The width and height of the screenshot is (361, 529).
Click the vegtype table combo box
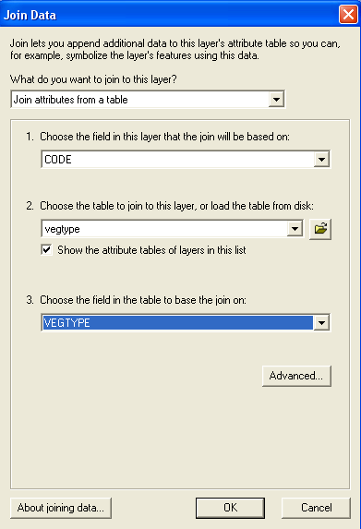[x=172, y=229]
